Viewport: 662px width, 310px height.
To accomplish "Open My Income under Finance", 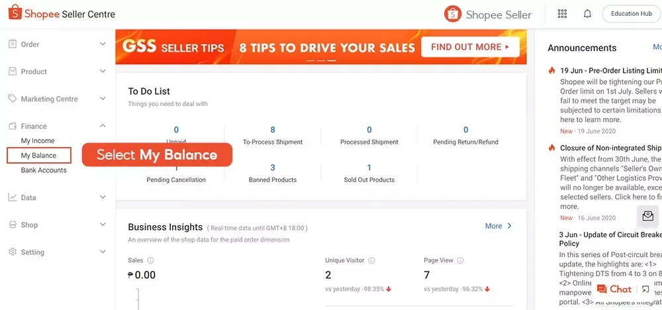I will click(38, 140).
